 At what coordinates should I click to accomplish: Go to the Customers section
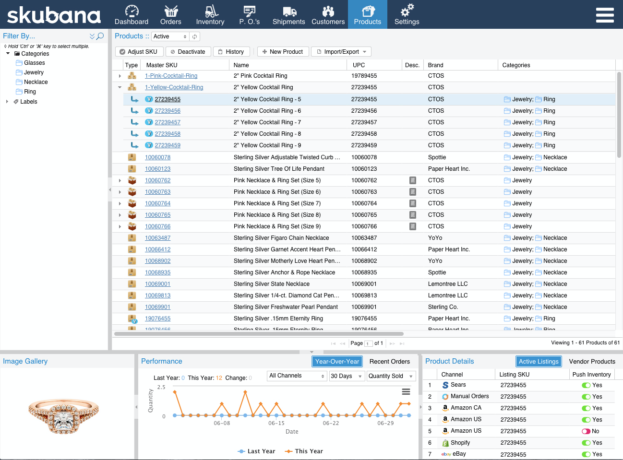(x=328, y=14)
